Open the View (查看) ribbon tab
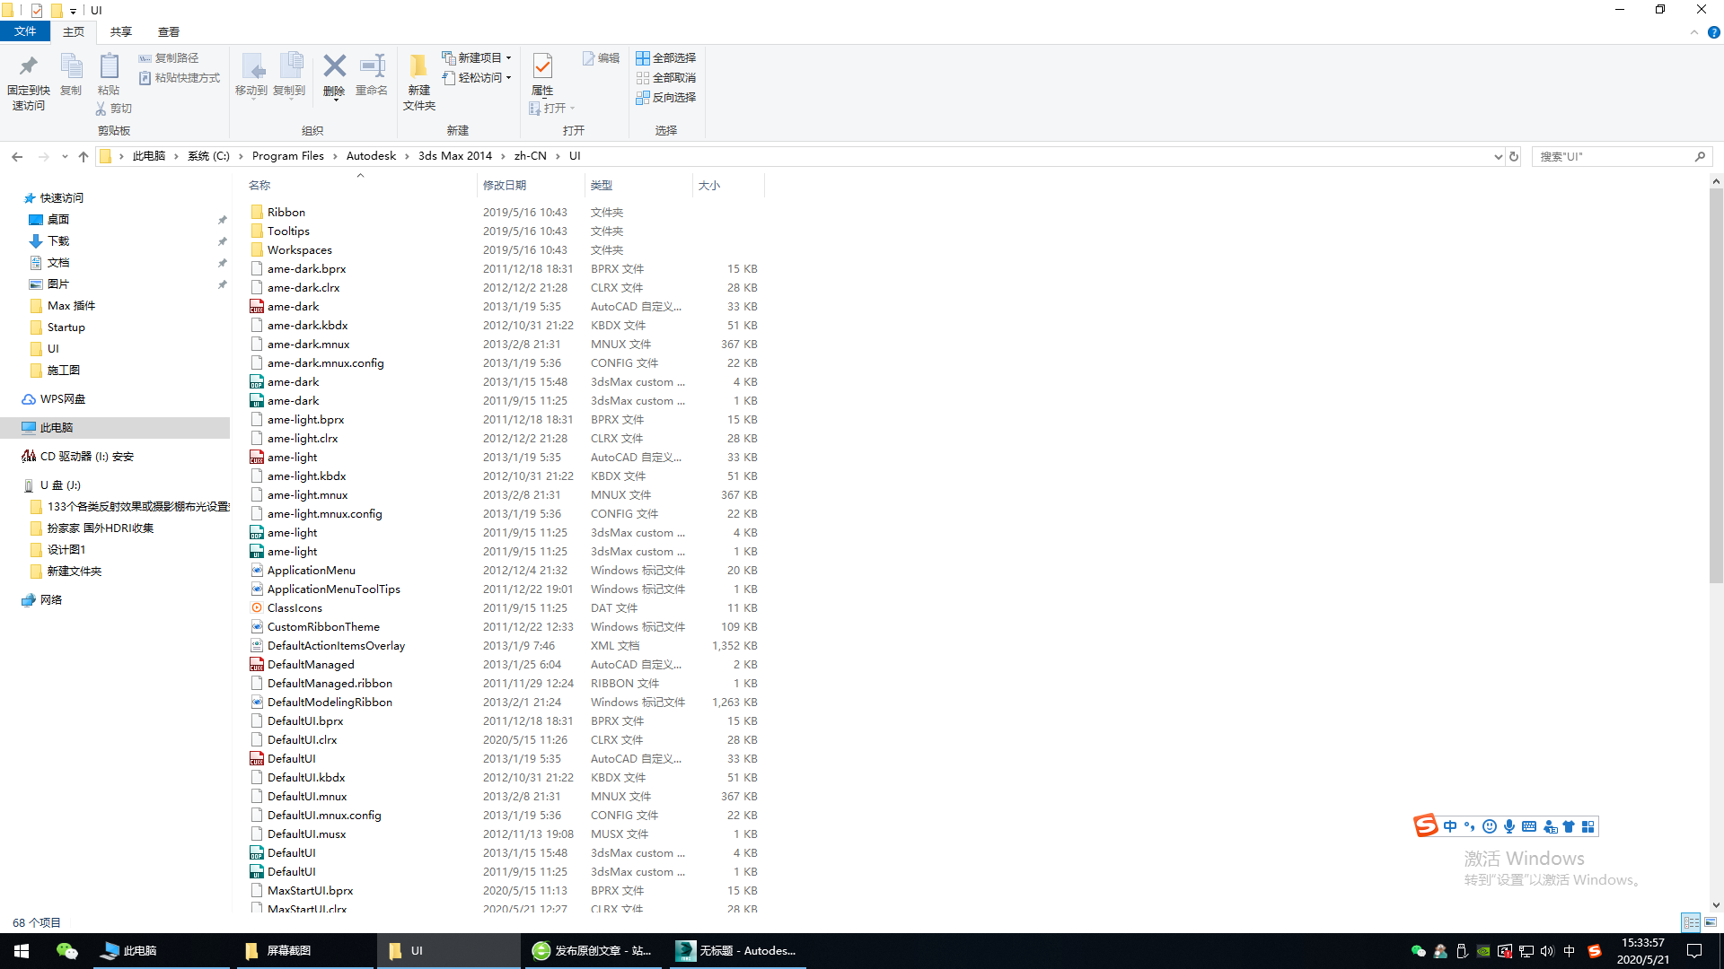The width and height of the screenshot is (1724, 969). [x=169, y=31]
